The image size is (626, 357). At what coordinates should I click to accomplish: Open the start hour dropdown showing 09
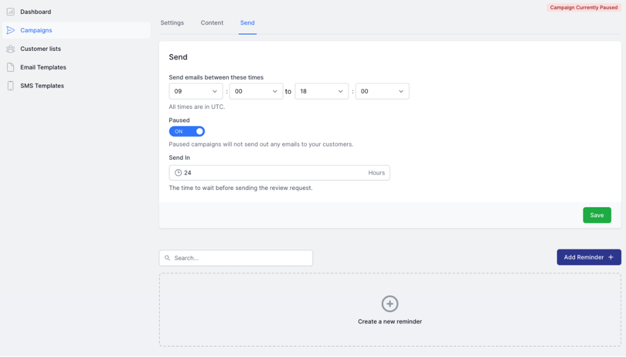pos(196,91)
